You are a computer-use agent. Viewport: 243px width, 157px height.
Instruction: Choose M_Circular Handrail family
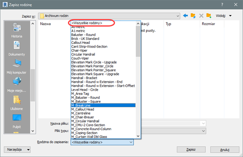pos(85,121)
